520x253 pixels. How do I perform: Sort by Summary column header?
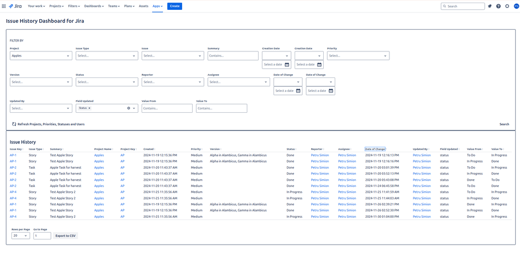coord(56,149)
